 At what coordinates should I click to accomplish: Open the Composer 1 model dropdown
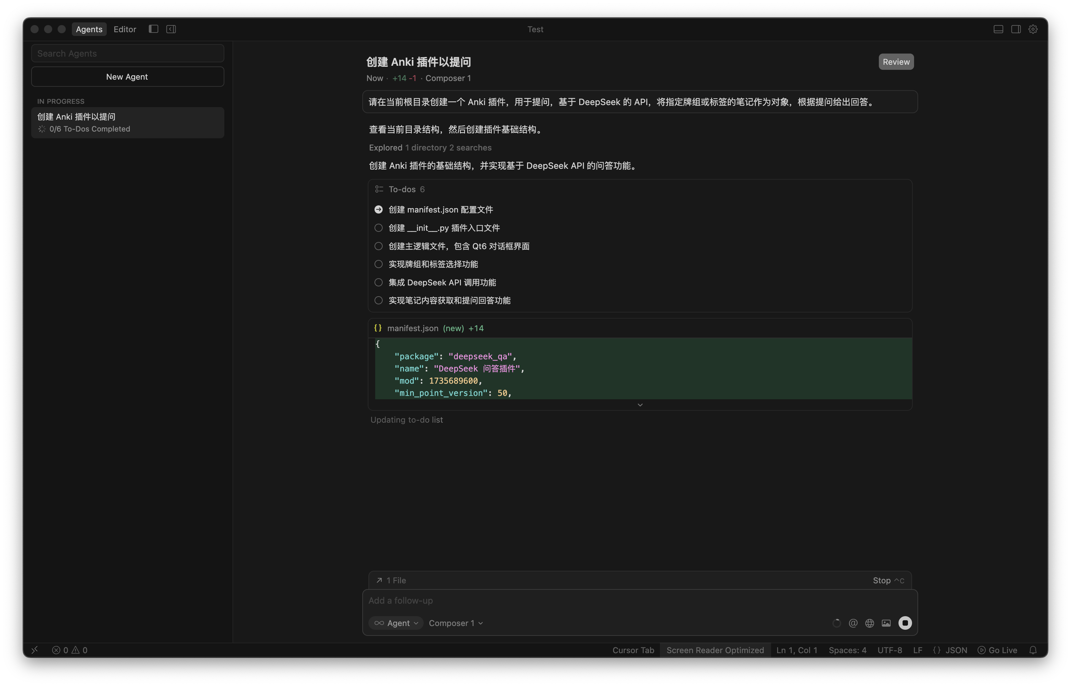[456, 623]
